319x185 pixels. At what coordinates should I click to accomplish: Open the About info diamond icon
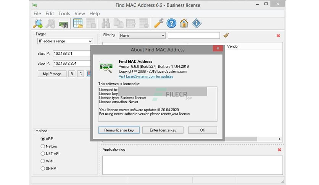click(x=197, y=23)
